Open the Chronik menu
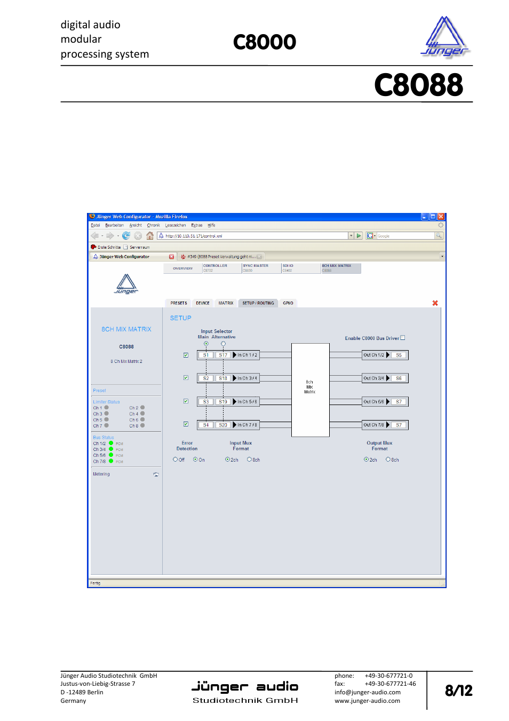This screenshot has height=721, width=509. pyautogui.click(x=154, y=225)
